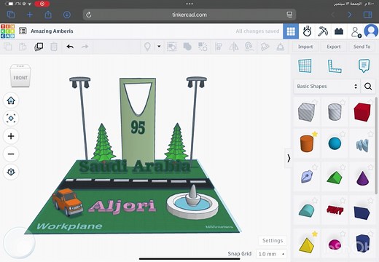Open the Basic Shapes category dropdown
This screenshot has height=262, width=379.
[327, 87]
